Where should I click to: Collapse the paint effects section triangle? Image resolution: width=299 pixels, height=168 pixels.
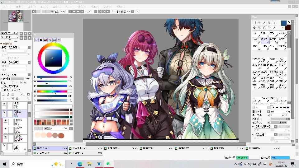pos(1,44)
